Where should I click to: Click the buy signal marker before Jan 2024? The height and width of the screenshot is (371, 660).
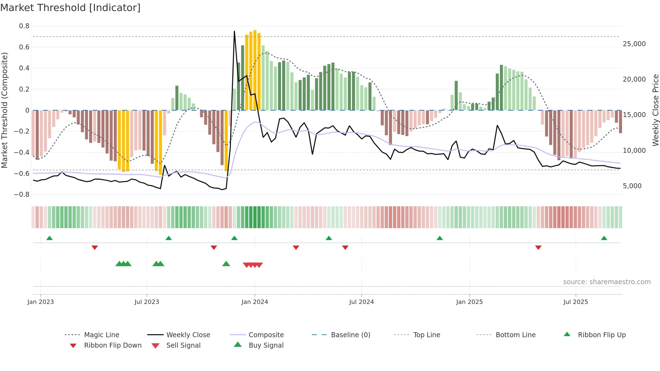point(226,264)
